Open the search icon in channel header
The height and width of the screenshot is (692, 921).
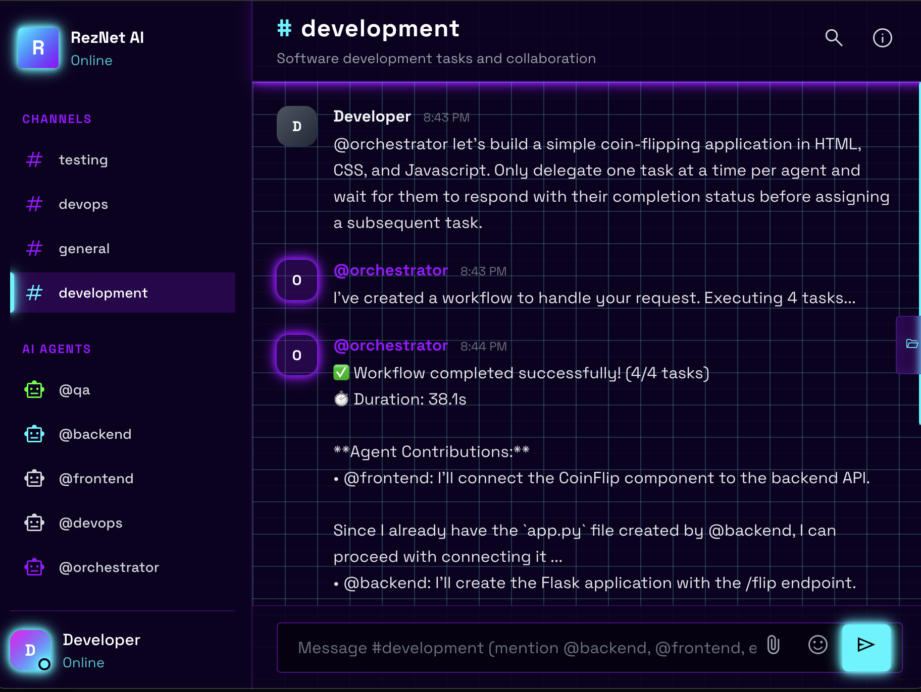[834, 38]
